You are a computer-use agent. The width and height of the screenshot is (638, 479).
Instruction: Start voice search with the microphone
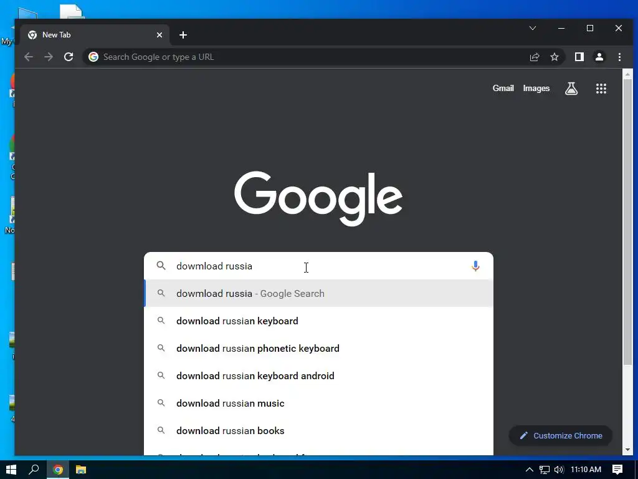pos(475,266)
